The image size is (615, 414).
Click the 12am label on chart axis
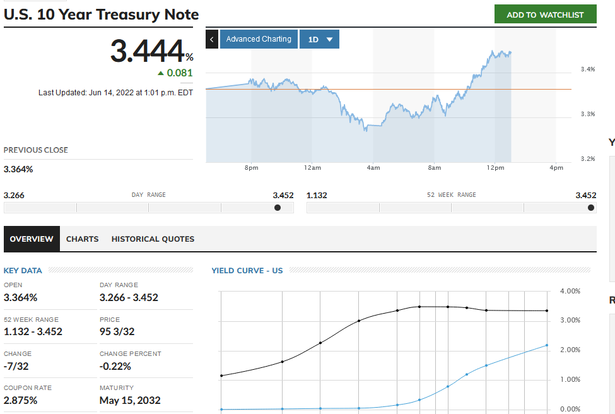point(312,168)
